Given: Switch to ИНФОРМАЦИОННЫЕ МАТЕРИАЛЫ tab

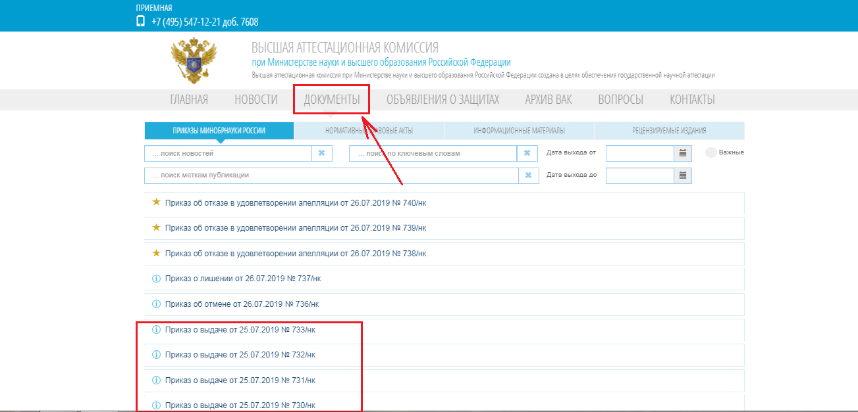Looking at the screenshot, I should [519, 131].
